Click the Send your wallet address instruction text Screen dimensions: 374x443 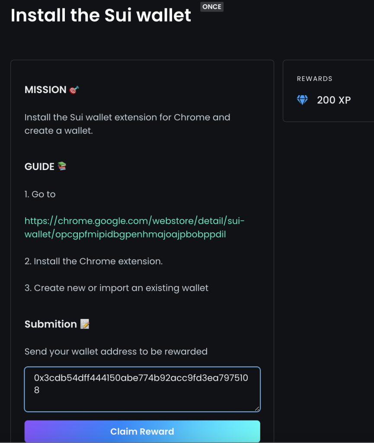[116, 351]
